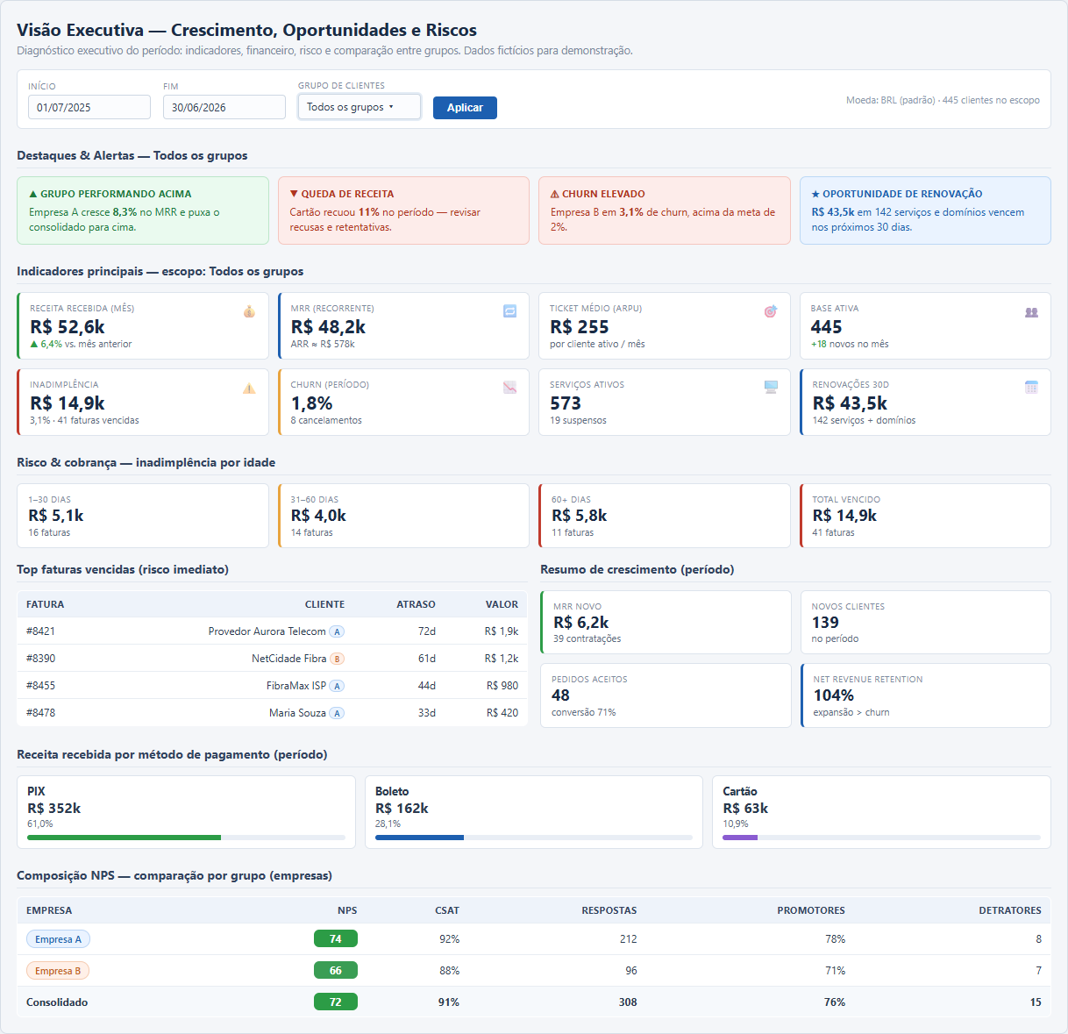This screenshot has height=1034, width=1068.
Task: Select the Empresa B group badge
Action: [58, 971]
